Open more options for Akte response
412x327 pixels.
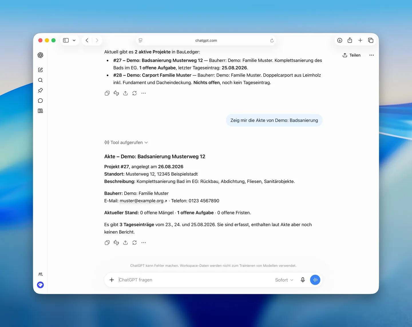144,243
